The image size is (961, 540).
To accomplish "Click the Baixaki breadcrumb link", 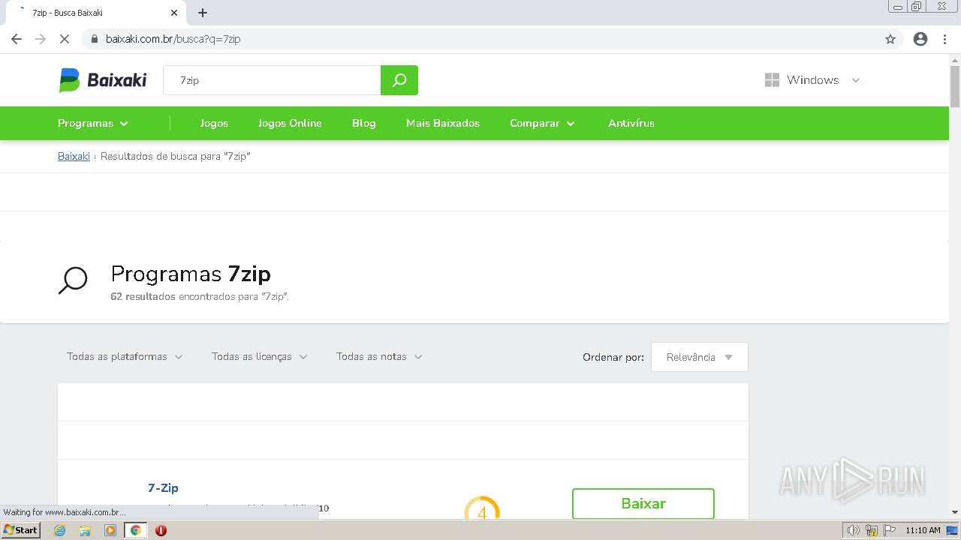I will coord(74,156).
